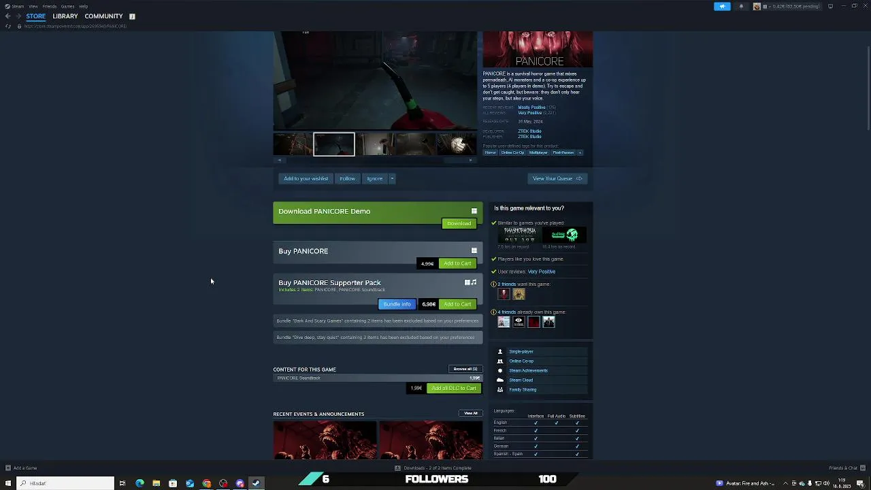The image size is (871, 490).
Task: Click the Single-player feature icon
Action: (500, 352)
